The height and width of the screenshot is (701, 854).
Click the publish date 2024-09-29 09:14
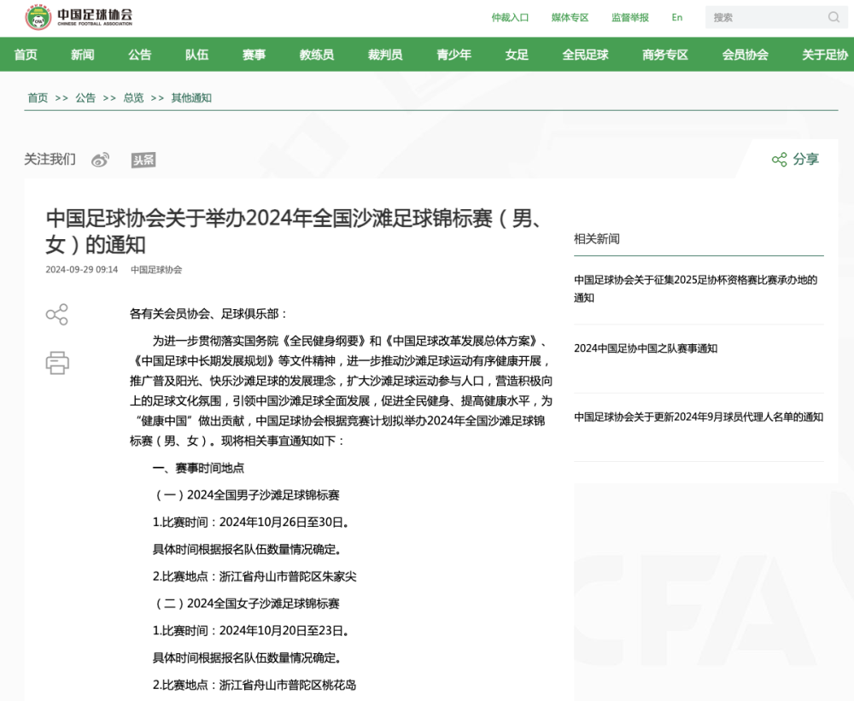(x=82, y=270)
